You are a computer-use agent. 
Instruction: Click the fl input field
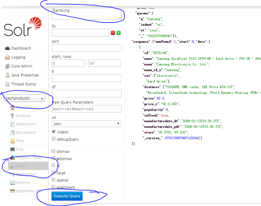87,78
